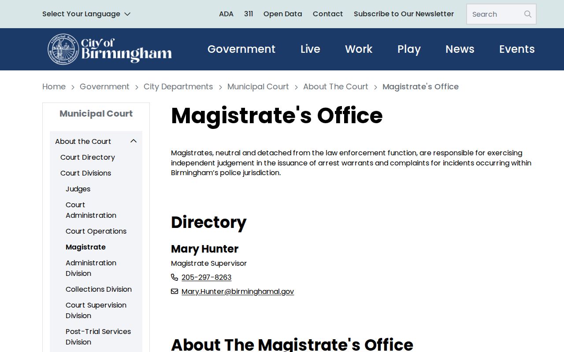Image resolution: width=564 pixels, height=352 pixels.
Task: Click the Mary Hunter name heading
Action: click(x=204, y=249)
